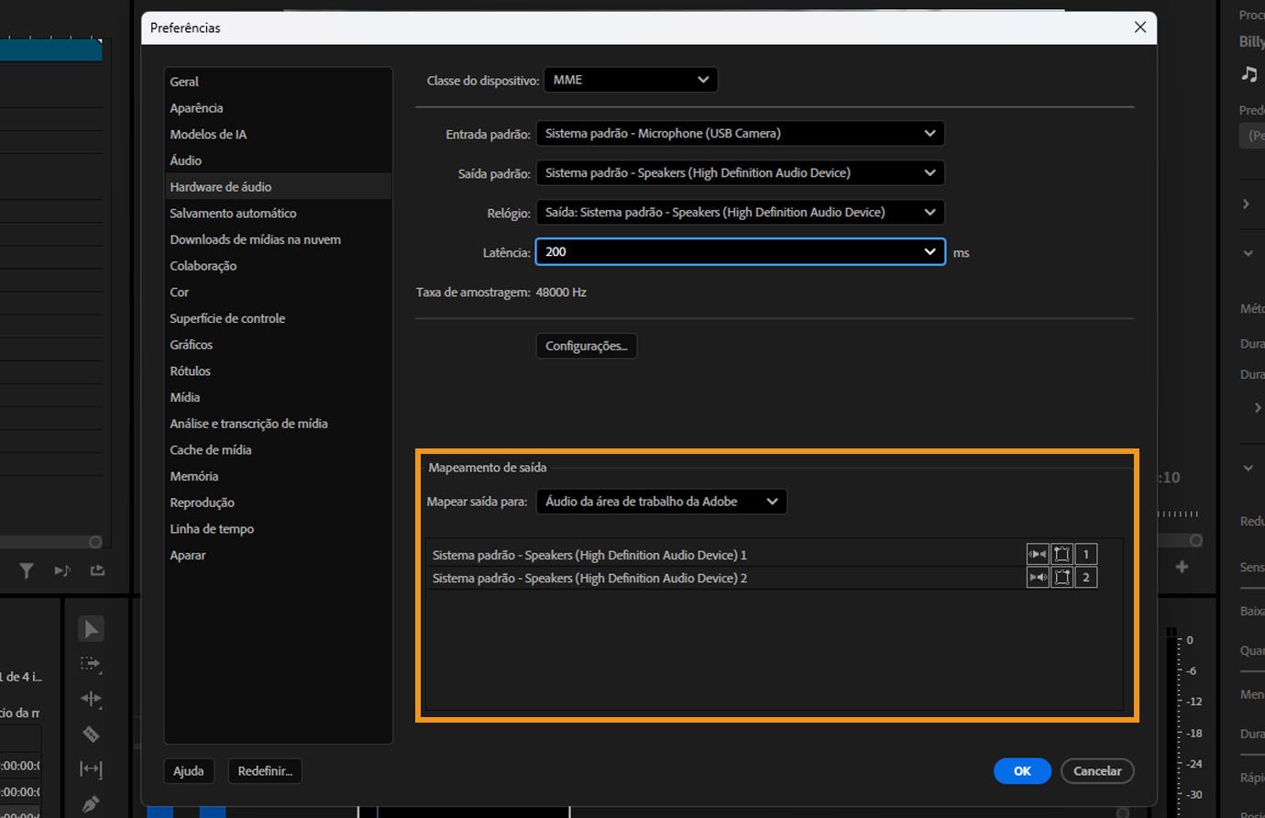Open the Aparência preferences category
Image resolution: width=1265 pixels, height=818 pixels.
click(196, 108)
